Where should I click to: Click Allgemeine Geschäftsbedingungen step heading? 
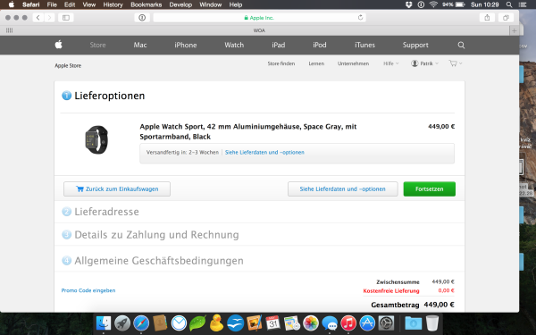[x=159, y=261]
